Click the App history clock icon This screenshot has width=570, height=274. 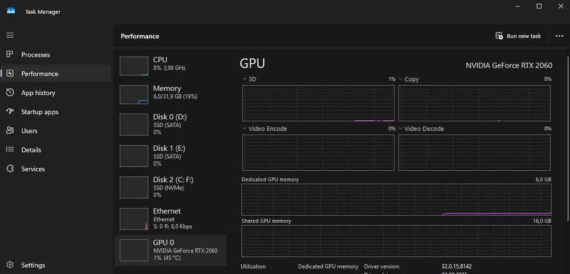10,92
